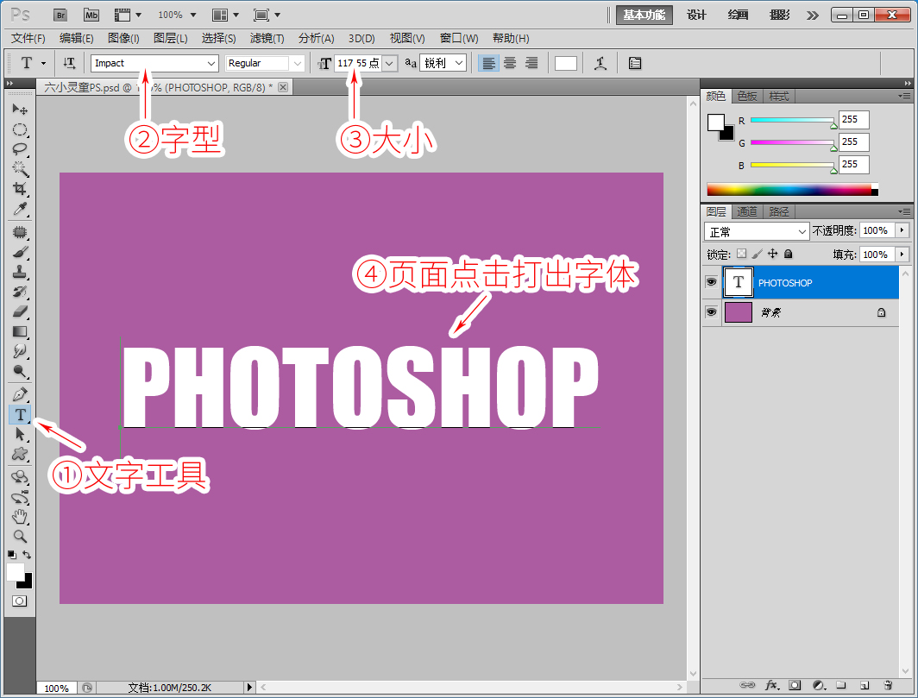The image size is (918, 698).
Task: Select the Clone Stamp tool
Action: 20,273
